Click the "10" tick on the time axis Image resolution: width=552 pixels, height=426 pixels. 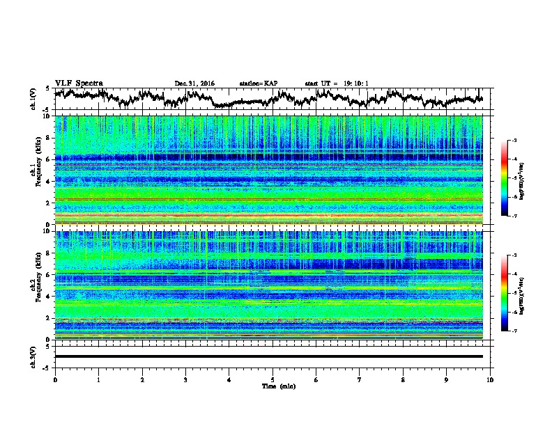point(490,380)
